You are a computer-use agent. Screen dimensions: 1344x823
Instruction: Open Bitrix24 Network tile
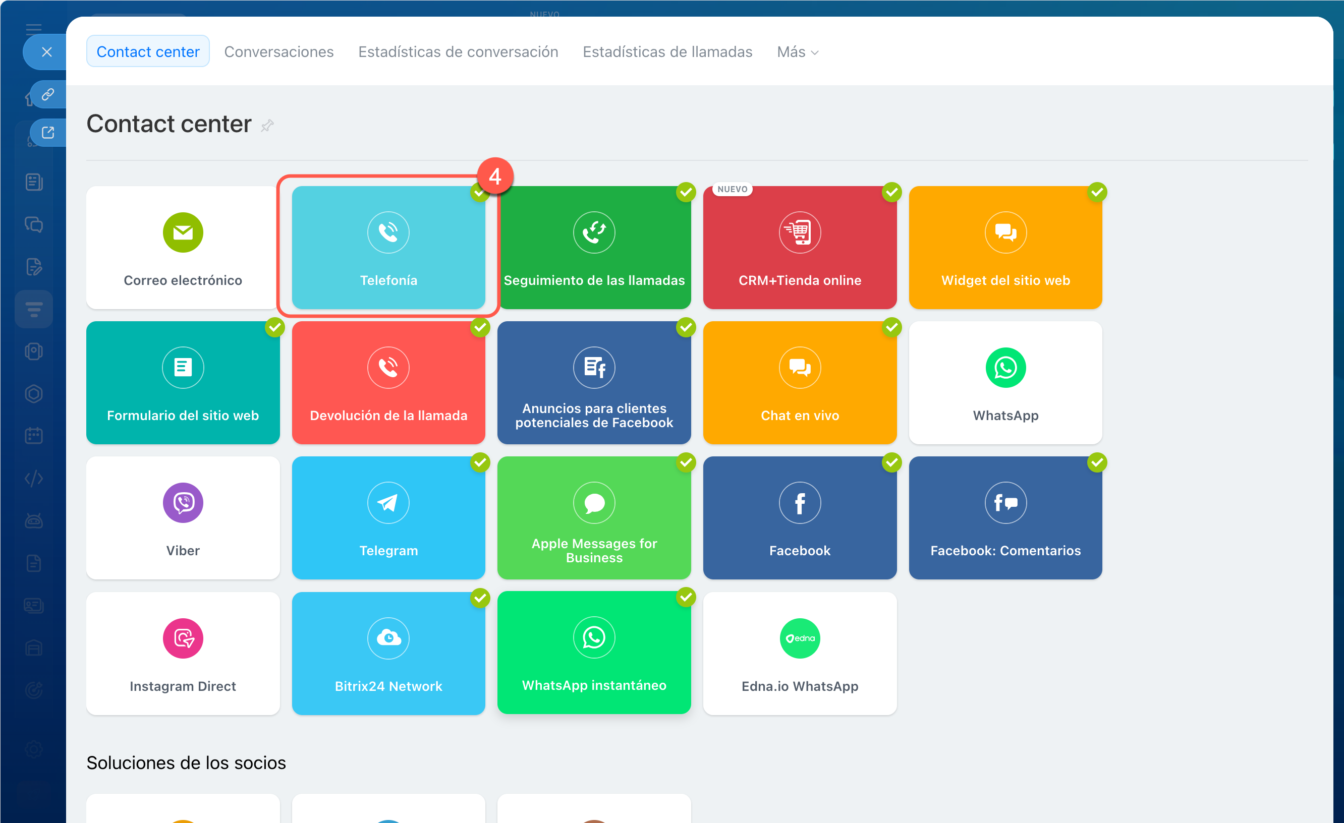pos(388,654)
